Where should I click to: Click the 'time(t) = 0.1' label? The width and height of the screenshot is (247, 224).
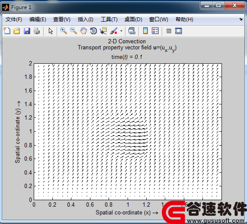(127, 57)
